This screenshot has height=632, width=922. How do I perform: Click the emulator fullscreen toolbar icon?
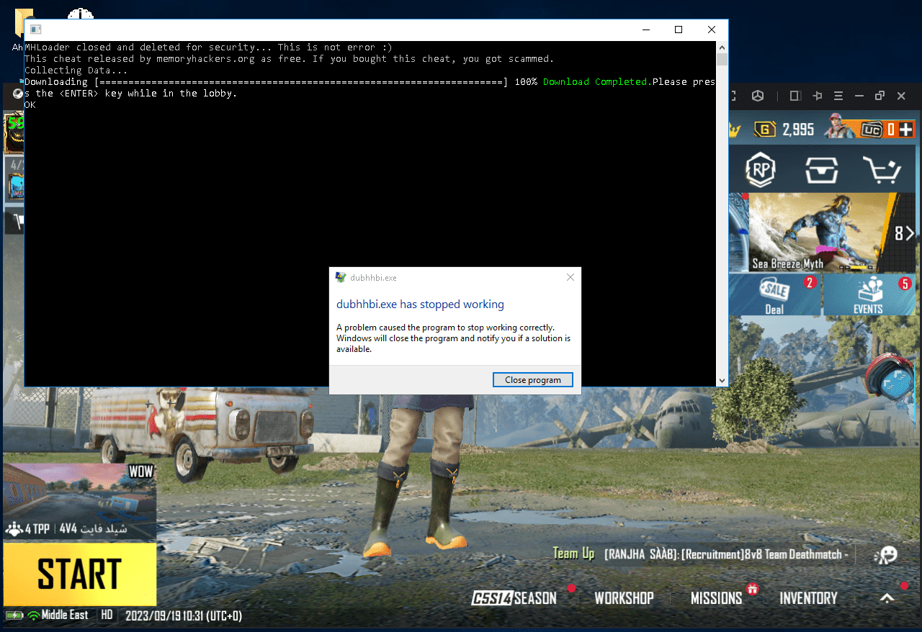pyautogui.click(x=735, y=96)
